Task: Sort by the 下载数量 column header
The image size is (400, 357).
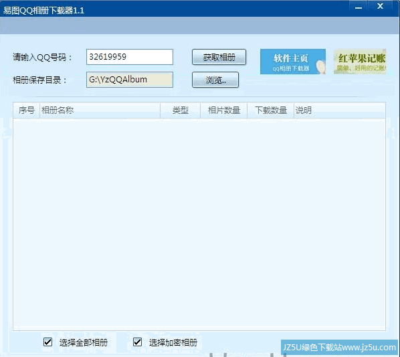Action: coord(271,111)
